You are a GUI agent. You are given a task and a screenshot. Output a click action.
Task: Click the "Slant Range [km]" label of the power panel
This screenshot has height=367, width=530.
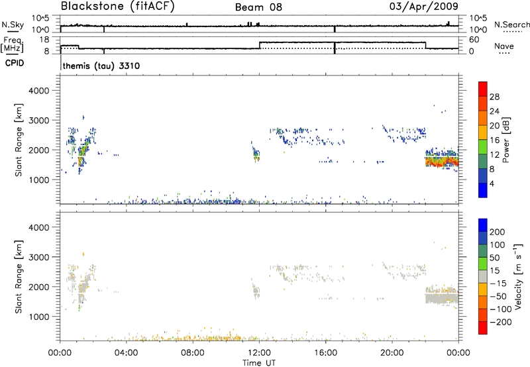click(x=19, y=140)
